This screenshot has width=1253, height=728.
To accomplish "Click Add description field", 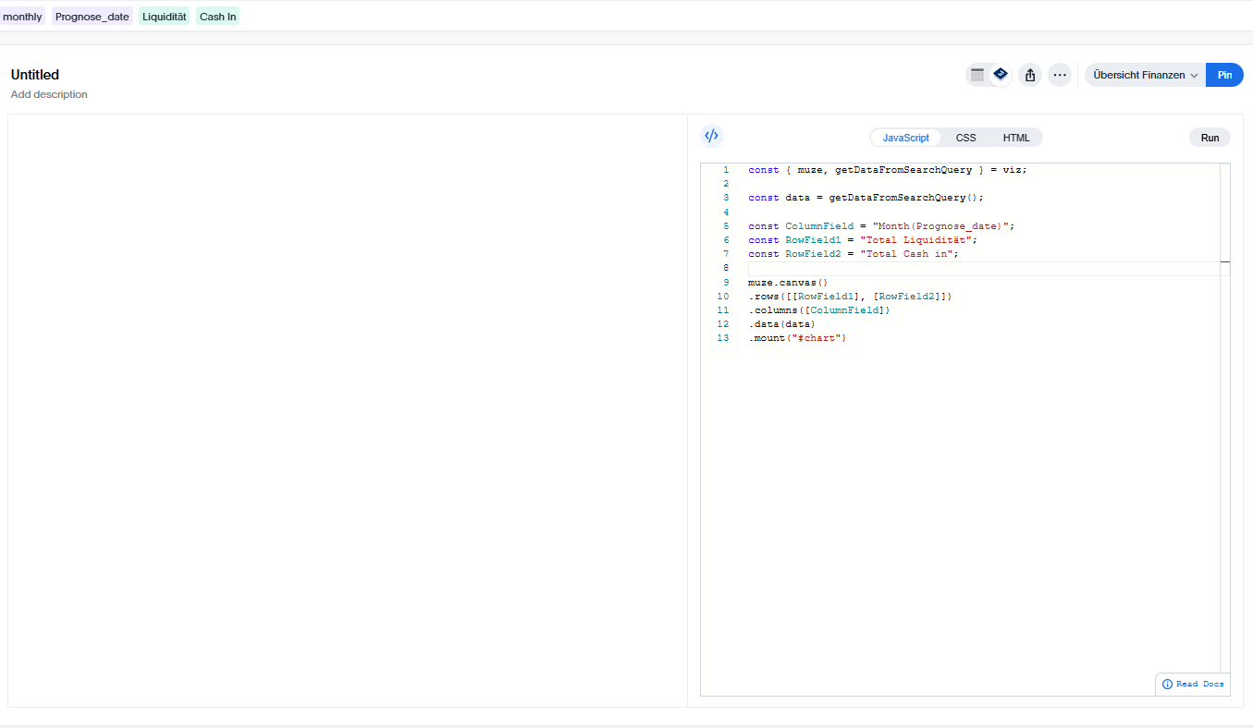I will pos(49,94).
